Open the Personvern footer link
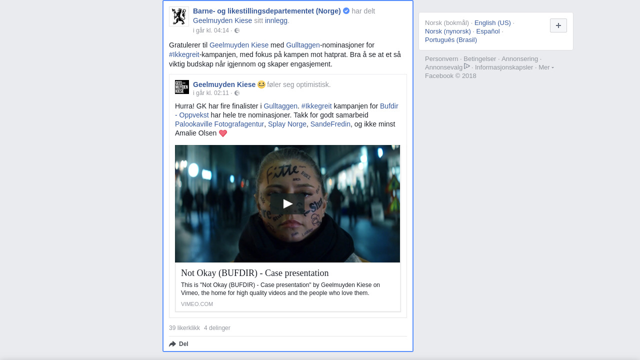640x360 pixels. (441, 58)
